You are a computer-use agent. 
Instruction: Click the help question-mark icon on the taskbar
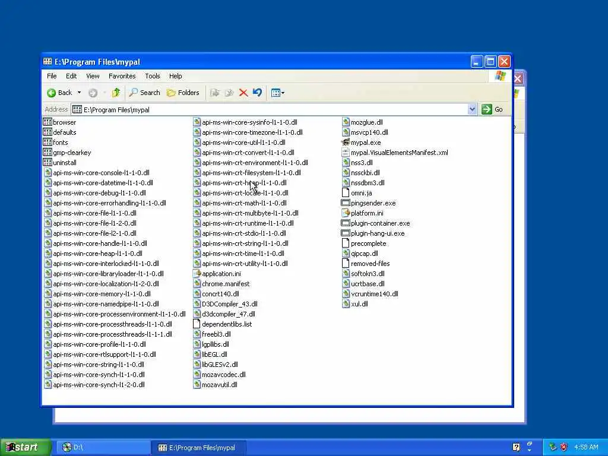pos(516,447)
